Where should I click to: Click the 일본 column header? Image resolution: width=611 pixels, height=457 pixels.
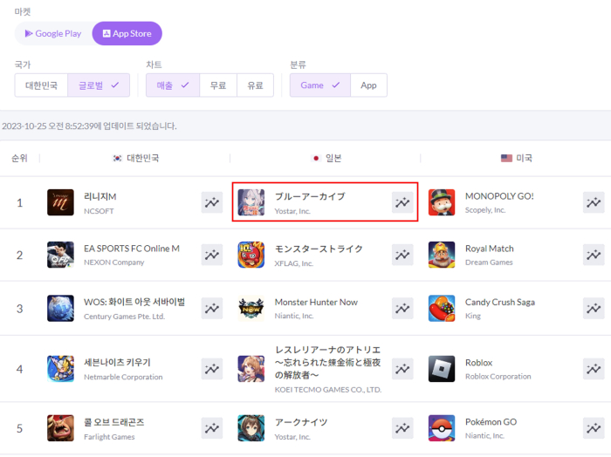(x=327, y=158)
